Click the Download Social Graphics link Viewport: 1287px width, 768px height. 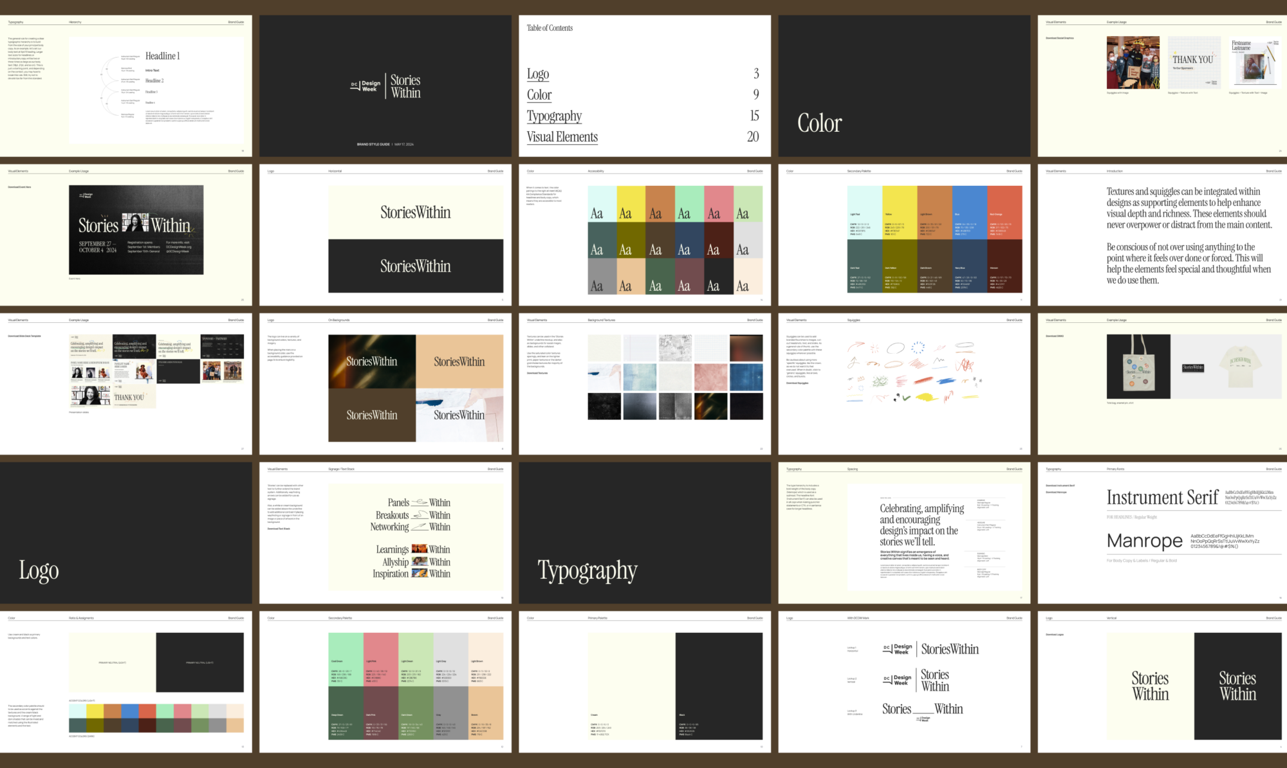pyautogui.click(x=1060, y=38)
